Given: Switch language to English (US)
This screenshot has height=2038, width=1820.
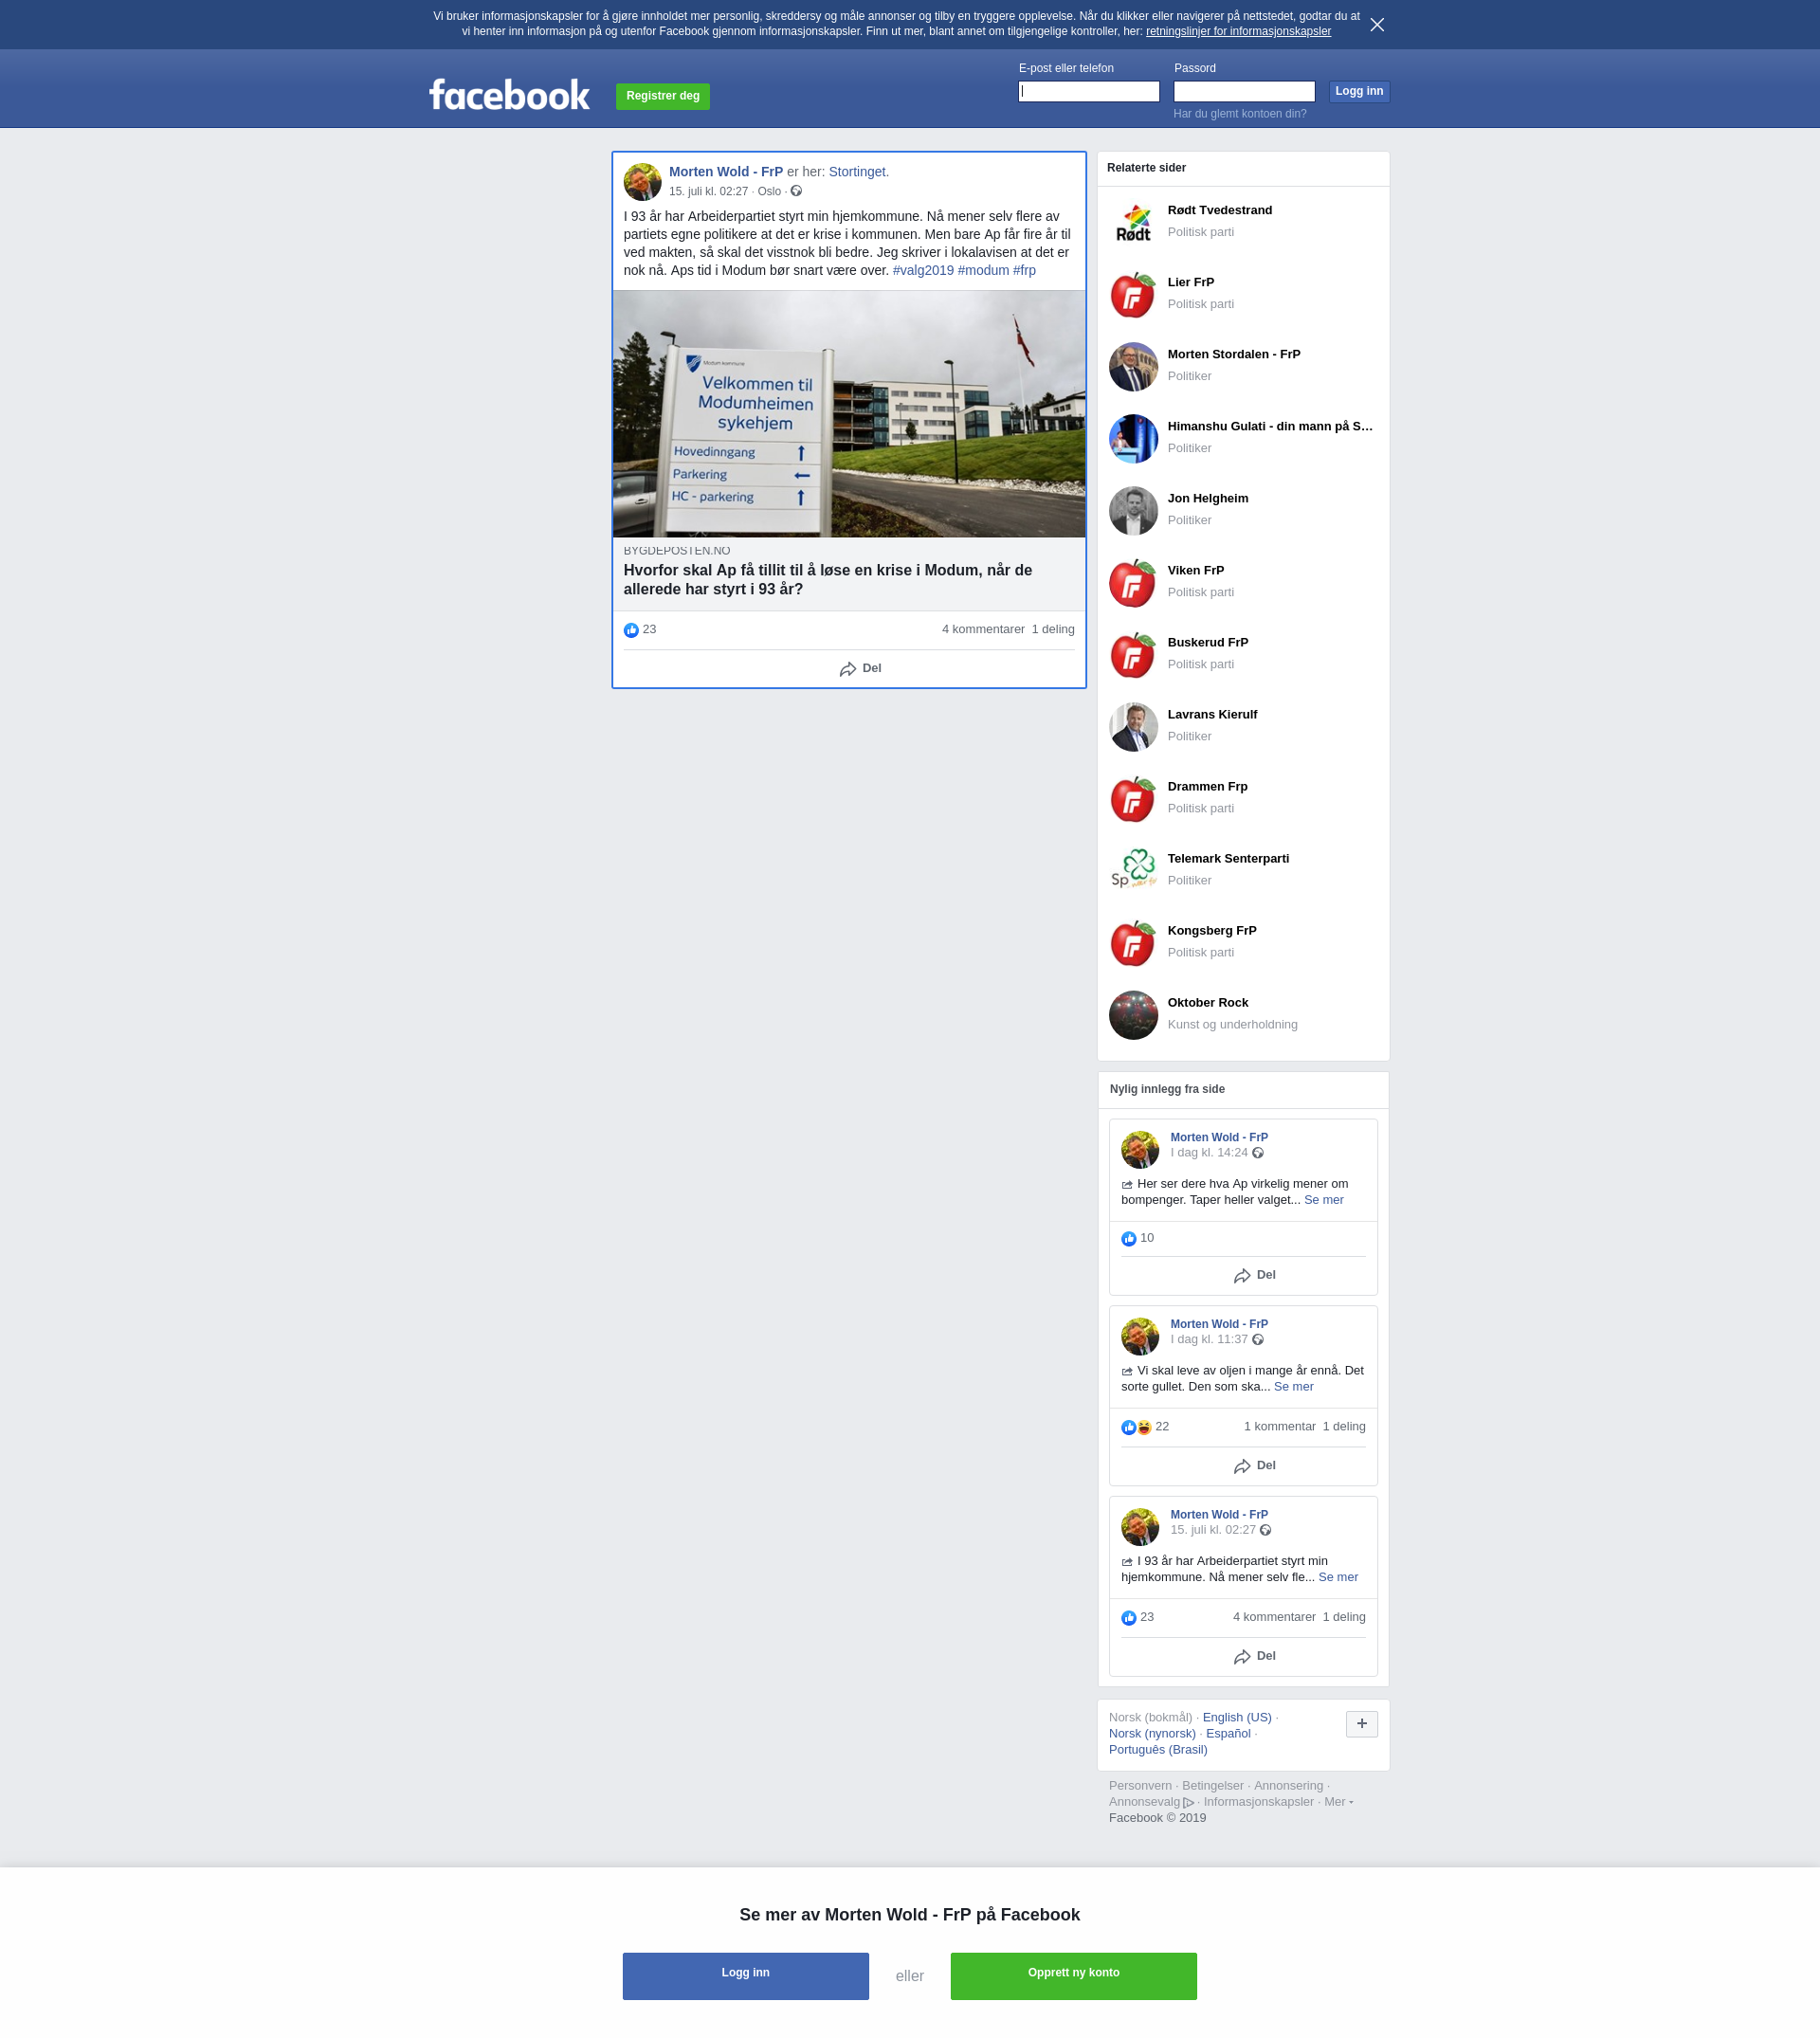Looking at the screenshot, I should tap(1236, 1717).
